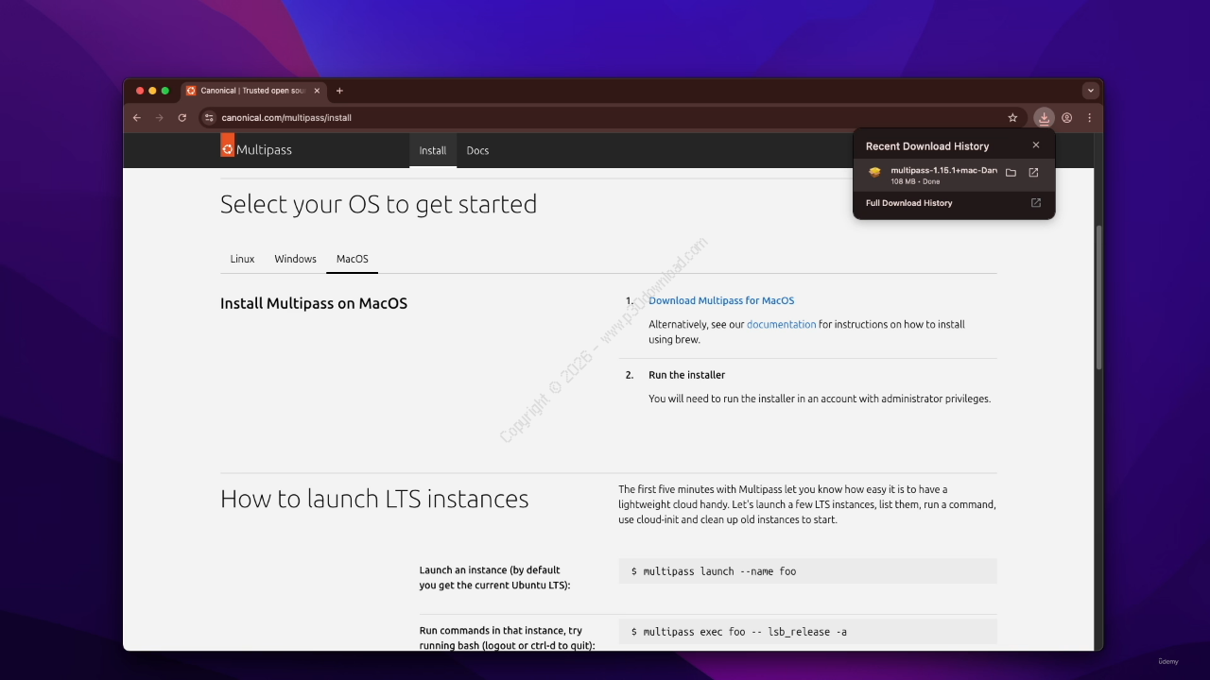Click the browser back arrow

click(x=136, y=118)
